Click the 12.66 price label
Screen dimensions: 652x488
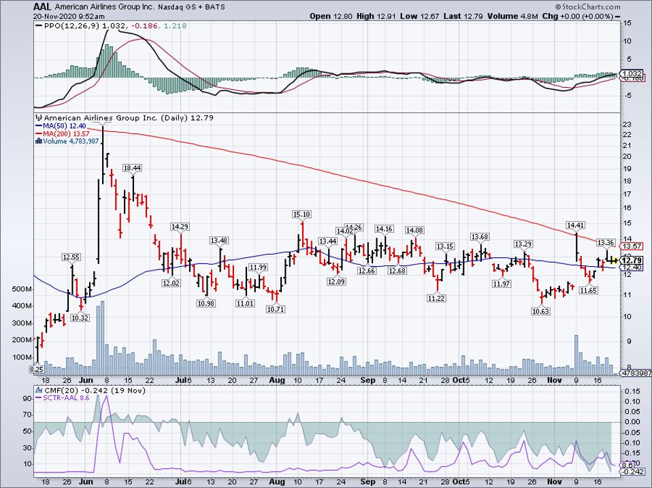click(366, 271)
